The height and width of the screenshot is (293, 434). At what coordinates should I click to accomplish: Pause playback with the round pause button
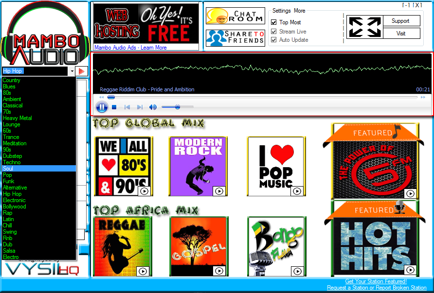pyautogui.click(x=102, y=107)
